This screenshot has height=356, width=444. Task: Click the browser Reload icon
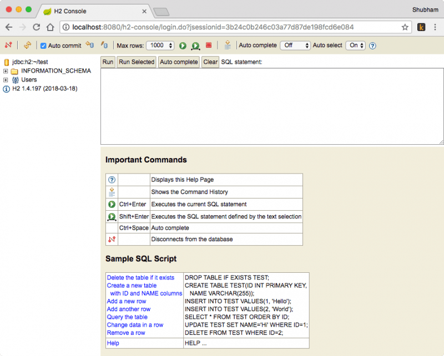36,27
